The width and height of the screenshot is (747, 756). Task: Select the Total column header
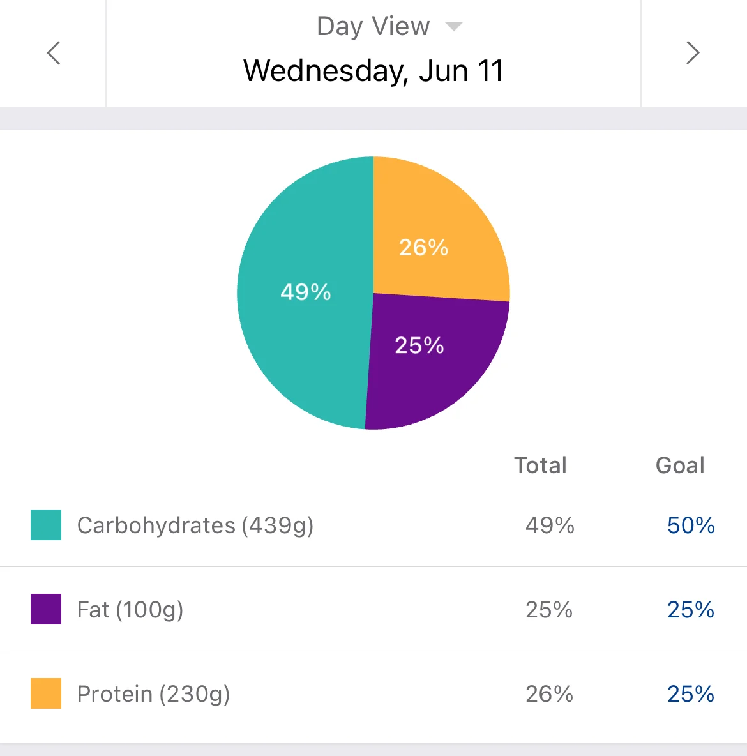tap(540, 465)
